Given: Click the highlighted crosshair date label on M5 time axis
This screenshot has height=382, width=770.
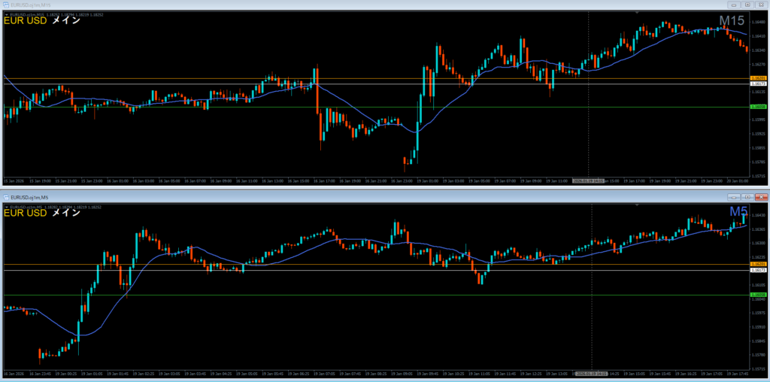Looking at the screenshot, I should [x=591, y=374].
